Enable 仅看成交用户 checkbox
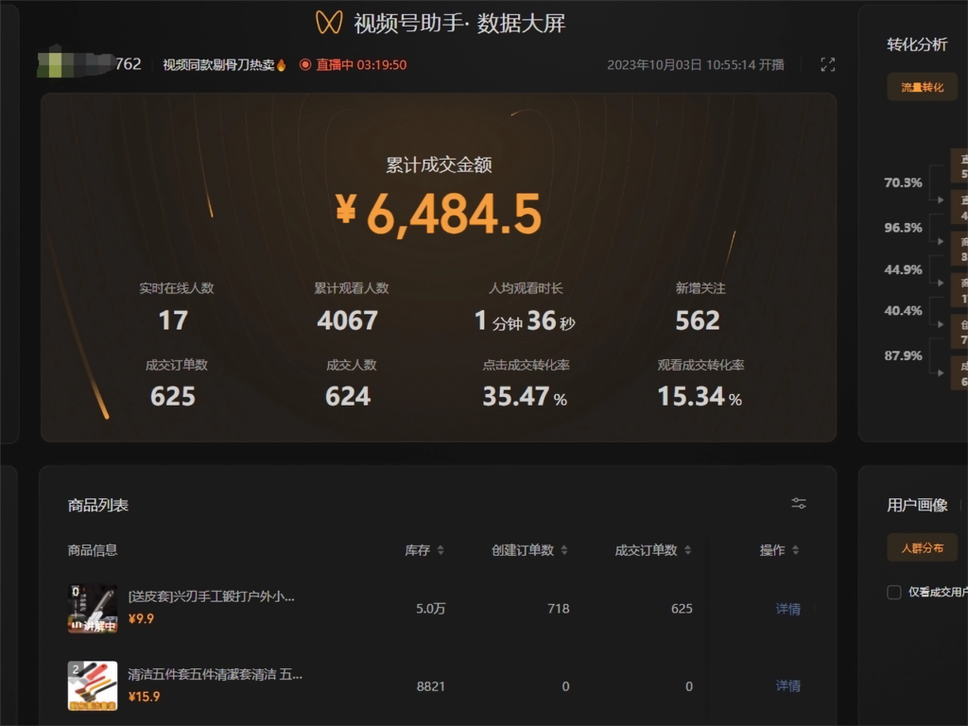968x726 pixels. click(892, 592)
